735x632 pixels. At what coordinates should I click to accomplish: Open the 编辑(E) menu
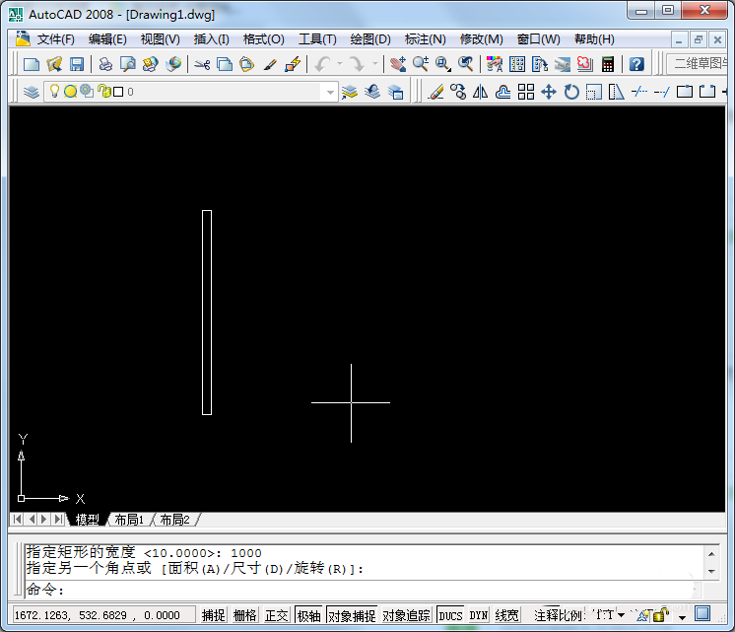tap(107, 39)
